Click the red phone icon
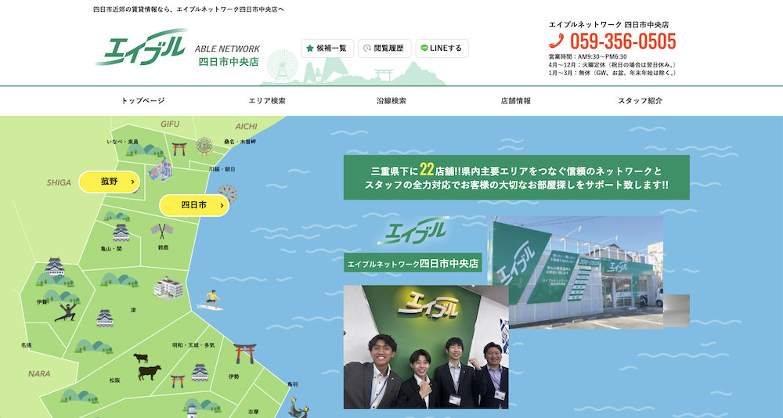 tap(556, 41)
